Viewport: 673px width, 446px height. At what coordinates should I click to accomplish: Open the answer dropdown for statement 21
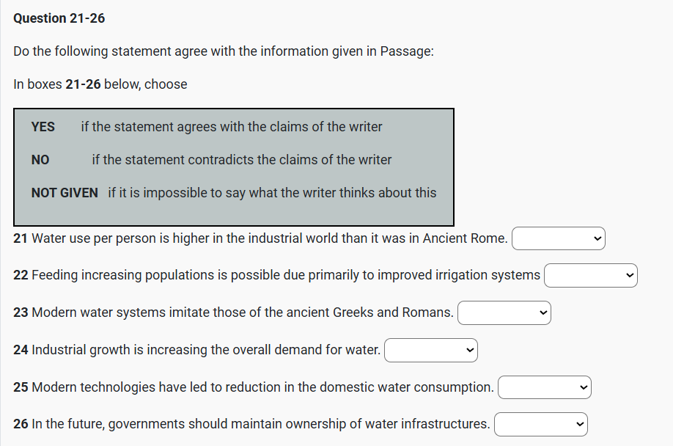559,238
